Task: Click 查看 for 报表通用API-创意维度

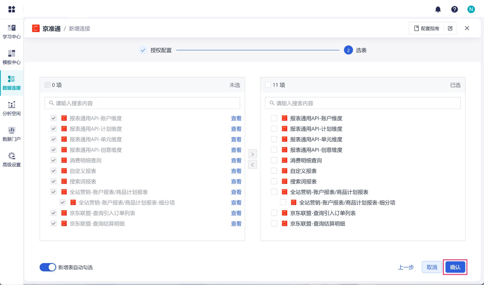Action: 236,150
